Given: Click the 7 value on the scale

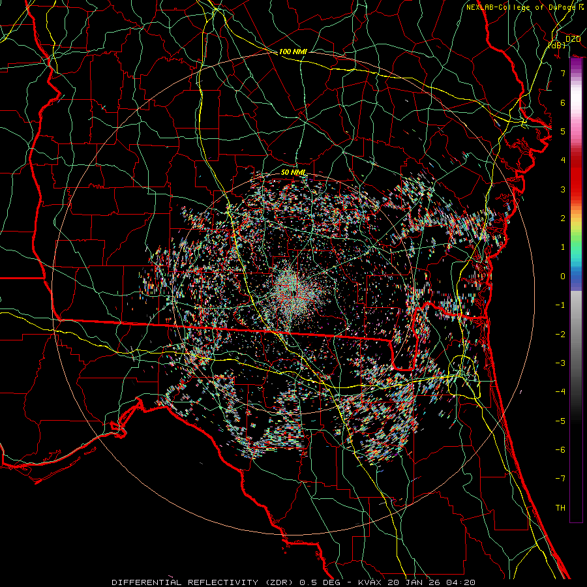Looking at the screenshot, I should (x=563, y=73).
